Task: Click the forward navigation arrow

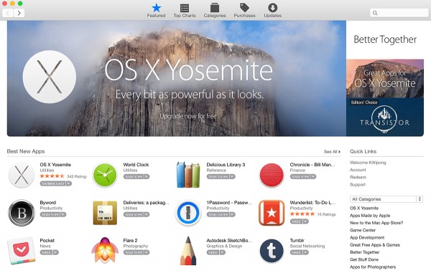Action: [19, 13]
